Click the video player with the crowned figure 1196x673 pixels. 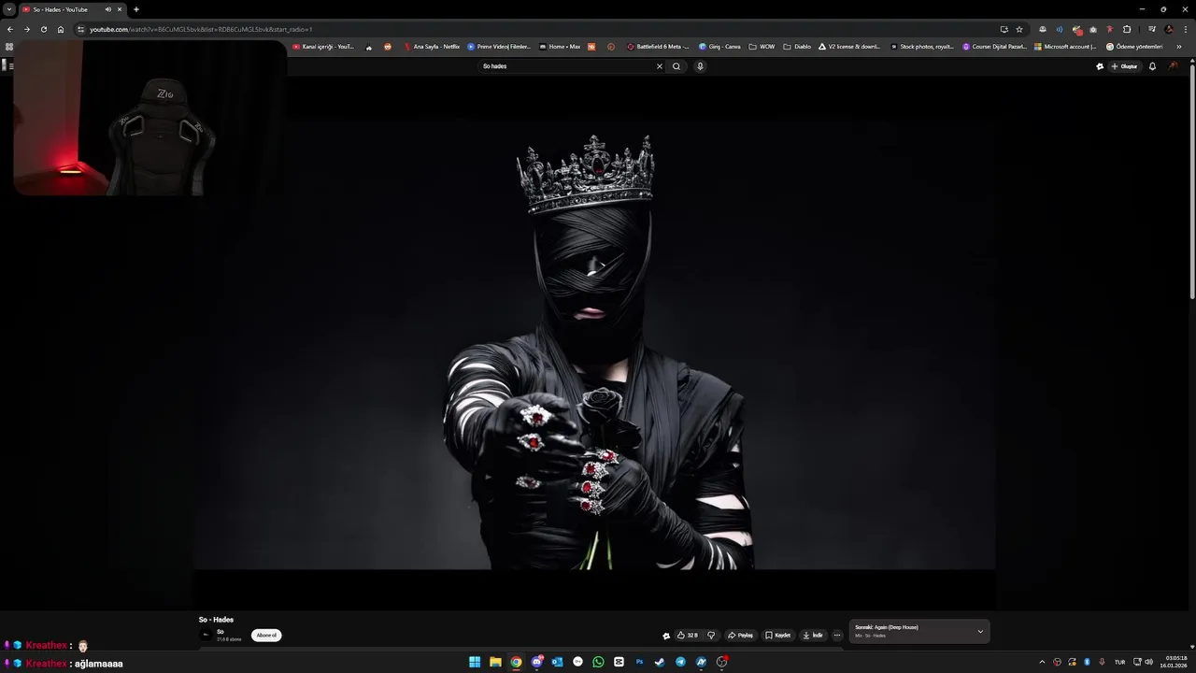pos(594,343)
